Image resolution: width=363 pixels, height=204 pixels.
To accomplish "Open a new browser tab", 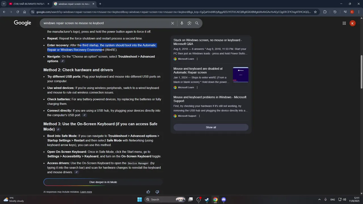I will (x=100, y=4).
